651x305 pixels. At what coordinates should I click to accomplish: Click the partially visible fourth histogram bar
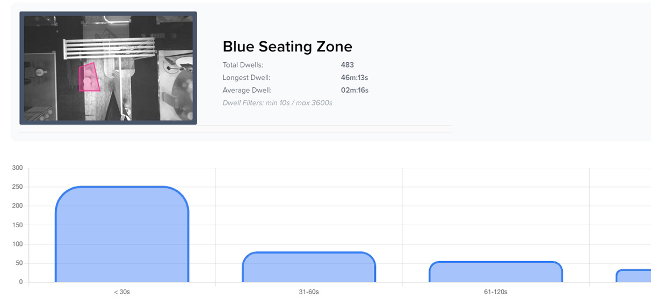coord(634,276)
